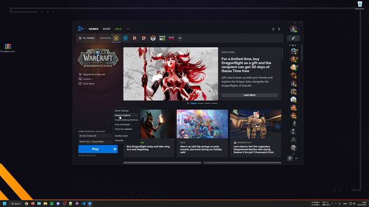The image size is (369, 207).
Task: Open the World of Warcraft version dropdown
Action: tap(95, 136)
